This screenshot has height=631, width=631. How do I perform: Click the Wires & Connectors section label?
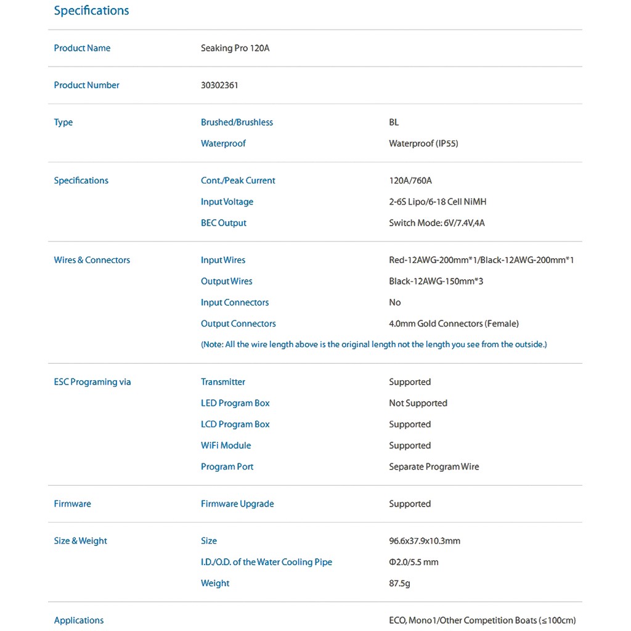[92, 260]
